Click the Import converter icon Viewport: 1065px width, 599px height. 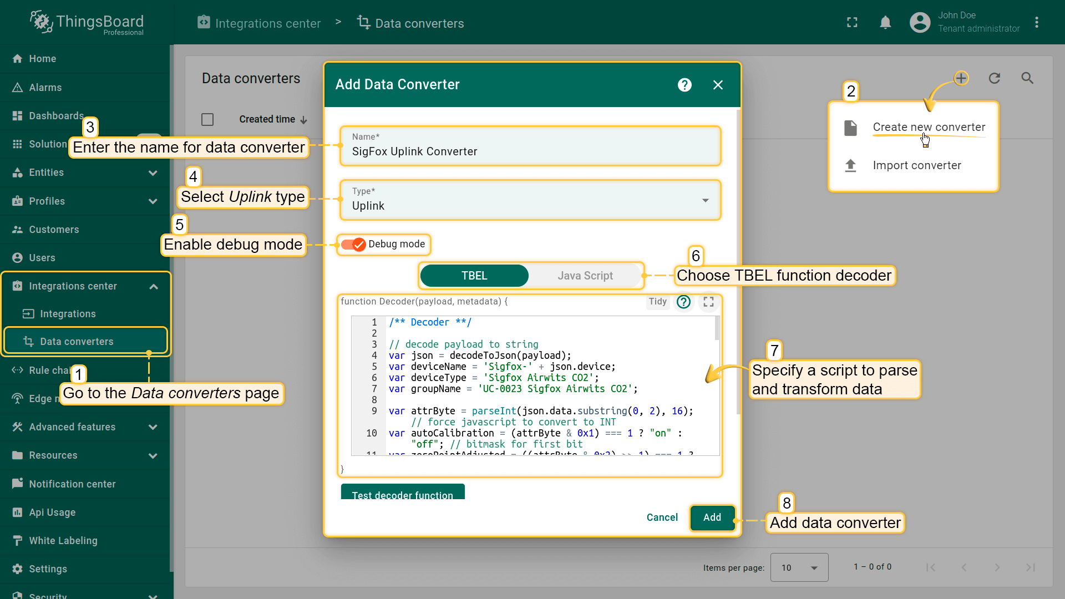pos(851,165)
